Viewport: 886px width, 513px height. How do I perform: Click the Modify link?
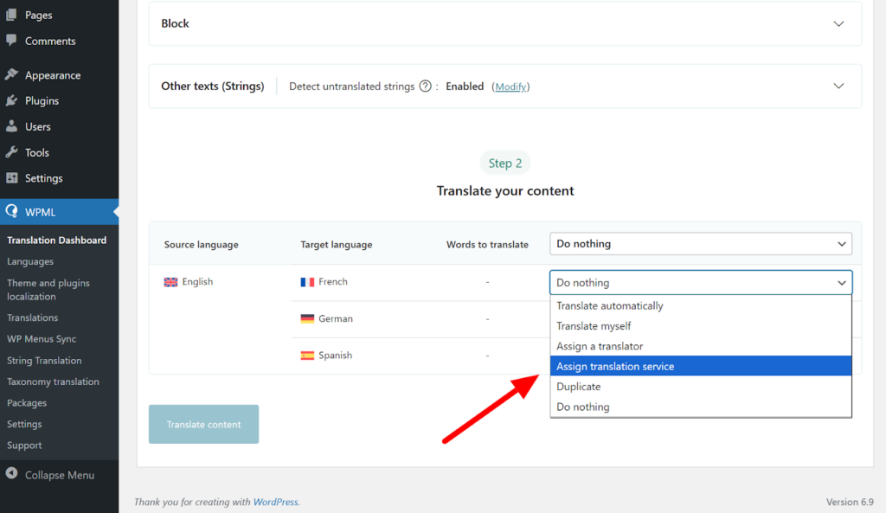click(510, 87)
